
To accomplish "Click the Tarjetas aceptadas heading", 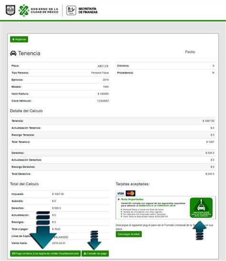I will tap(133, 184).
